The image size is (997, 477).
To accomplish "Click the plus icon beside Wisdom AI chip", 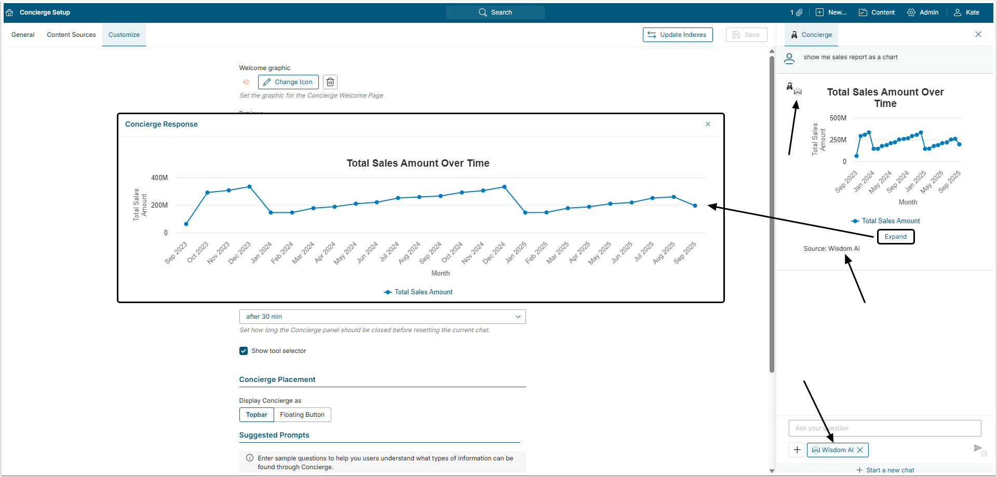I will (797, 450).
